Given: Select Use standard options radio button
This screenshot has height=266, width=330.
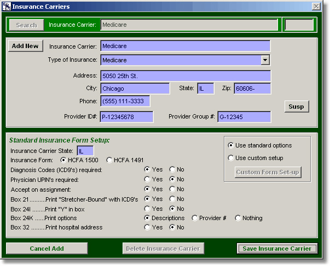Looking at the screenshot, I should [231, 145].
